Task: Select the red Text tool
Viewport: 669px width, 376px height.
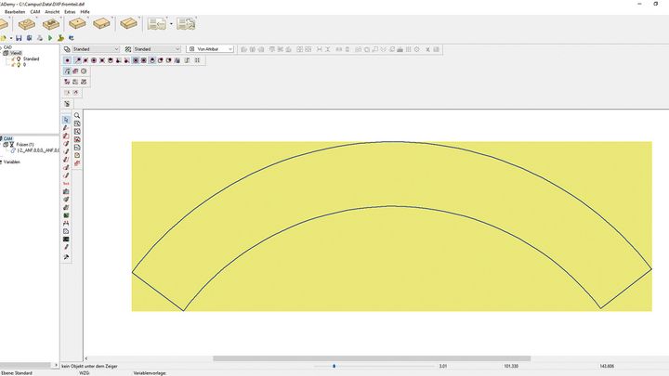Action: pos(66,184)
